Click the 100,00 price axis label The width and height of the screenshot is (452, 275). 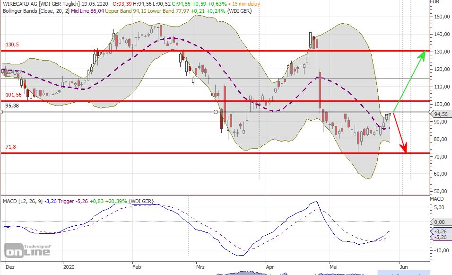click(442, 104)
